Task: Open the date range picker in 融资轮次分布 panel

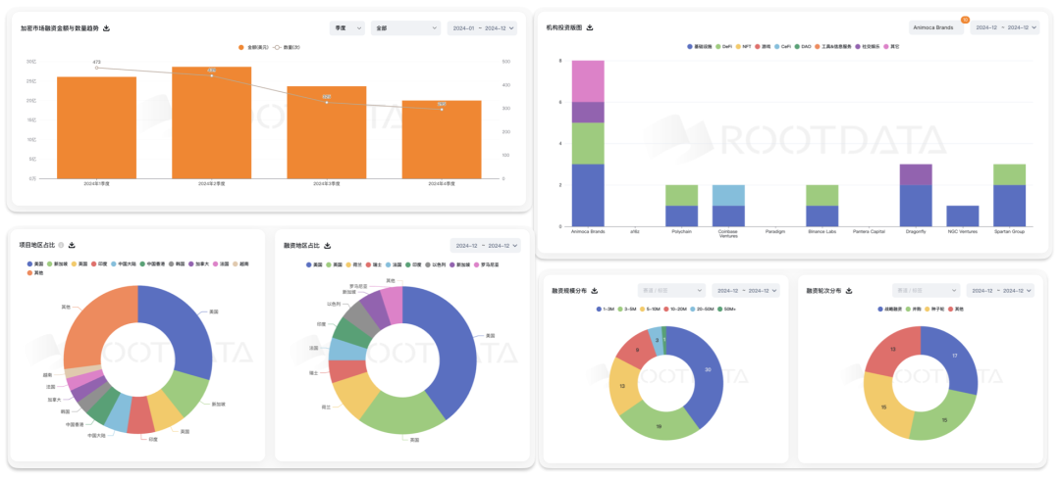Action: pos(1000,291)
